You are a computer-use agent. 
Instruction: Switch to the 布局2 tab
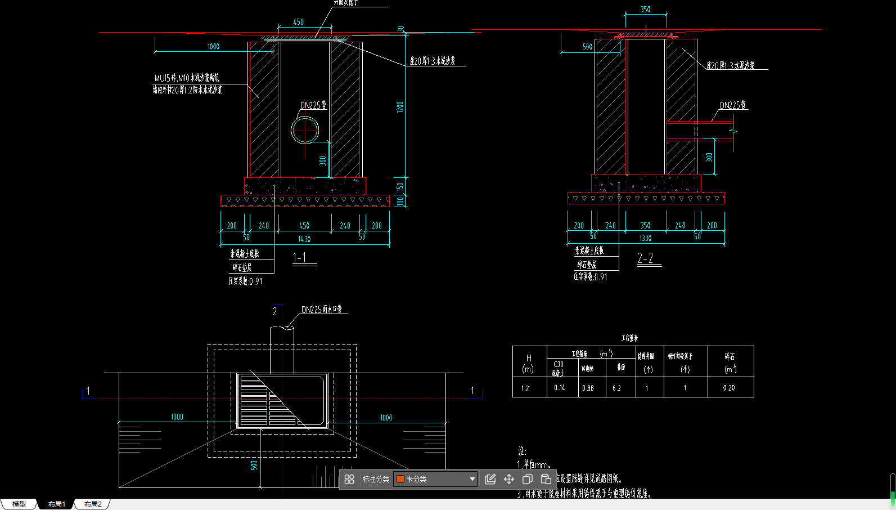[93, 504]
